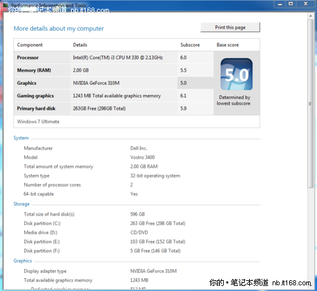Click the 5.0 base score badge icon
The width and height of the screenshot is (317, 291).
(x=236, y=74)
